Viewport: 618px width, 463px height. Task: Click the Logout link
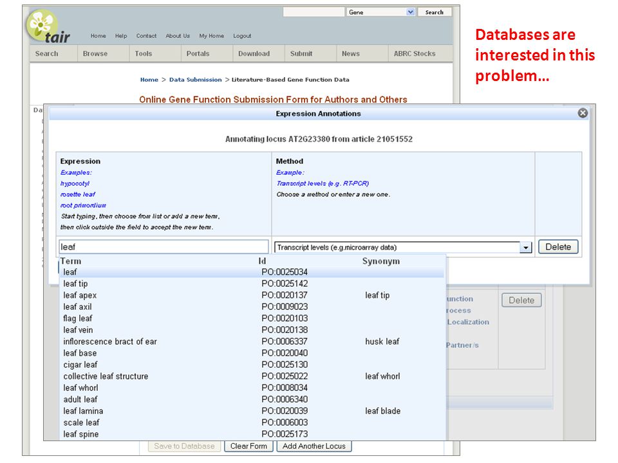242,36
